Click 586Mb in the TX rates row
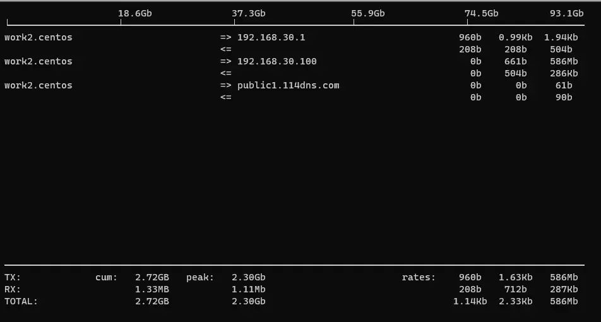The image size is (601, 322). coord(564,278)
